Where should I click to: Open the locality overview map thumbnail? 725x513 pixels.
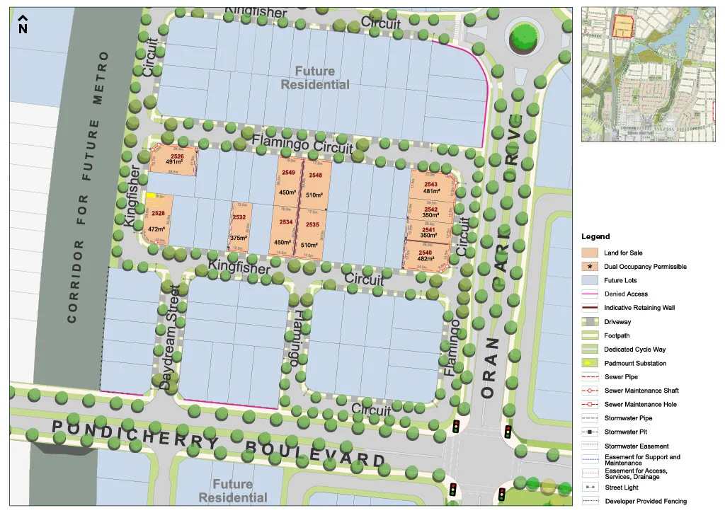648,74
